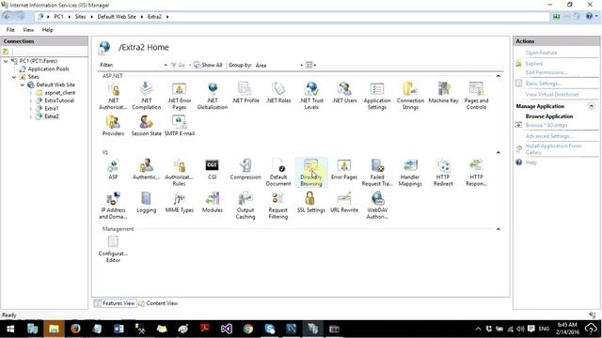Click the Explore action link
Image resolution: width=602 pixels, height=338 pixels.
pos(534,64)
